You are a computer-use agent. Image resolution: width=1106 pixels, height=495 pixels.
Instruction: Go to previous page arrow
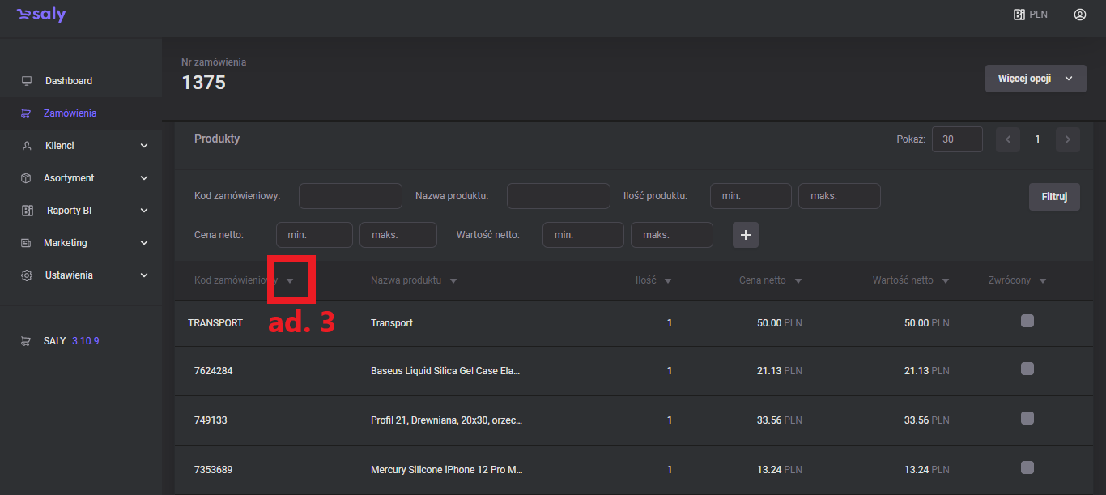1008,139
